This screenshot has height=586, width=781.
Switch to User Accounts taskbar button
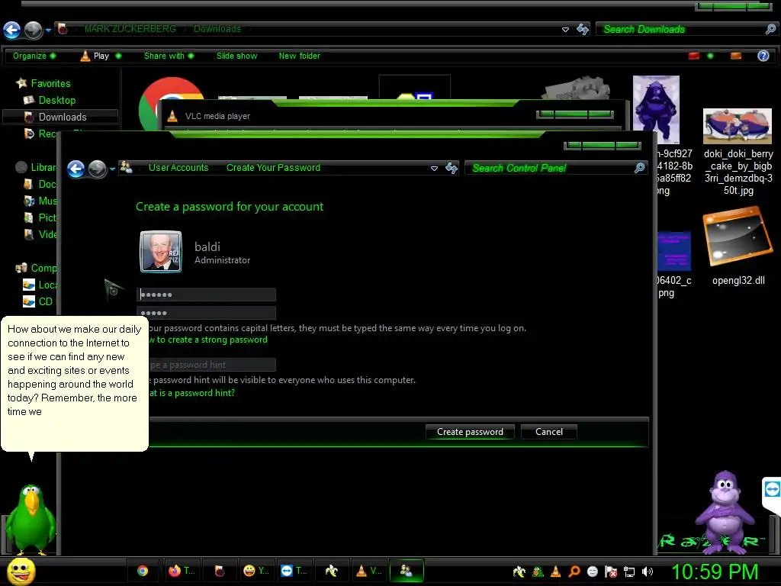pyautogui.click(x=407, y=571)
